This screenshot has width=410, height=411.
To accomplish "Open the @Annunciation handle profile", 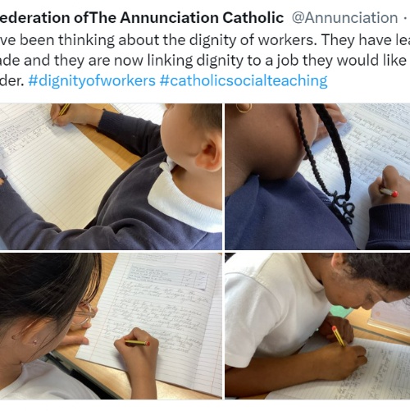I will 345,18.
